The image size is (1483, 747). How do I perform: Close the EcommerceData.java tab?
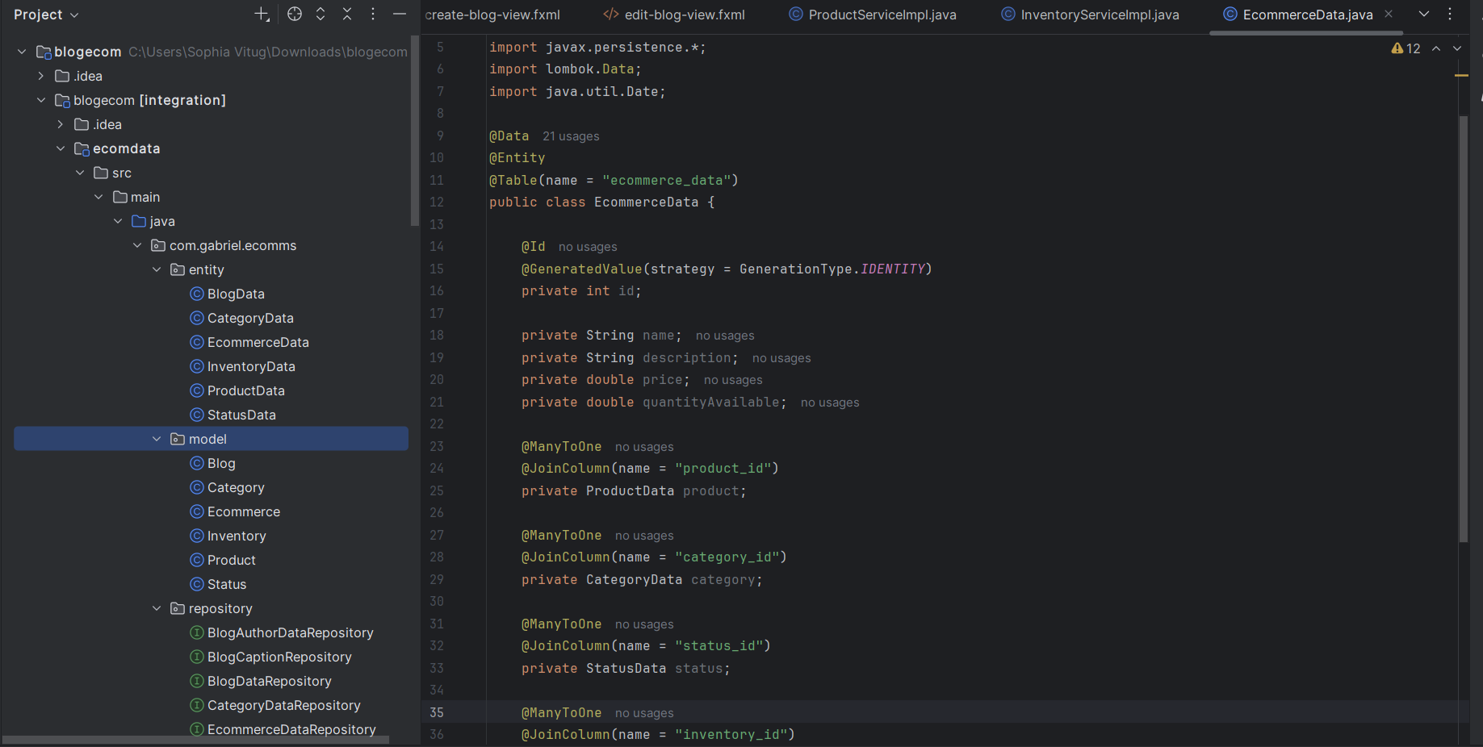click(x=1389, y=15)
